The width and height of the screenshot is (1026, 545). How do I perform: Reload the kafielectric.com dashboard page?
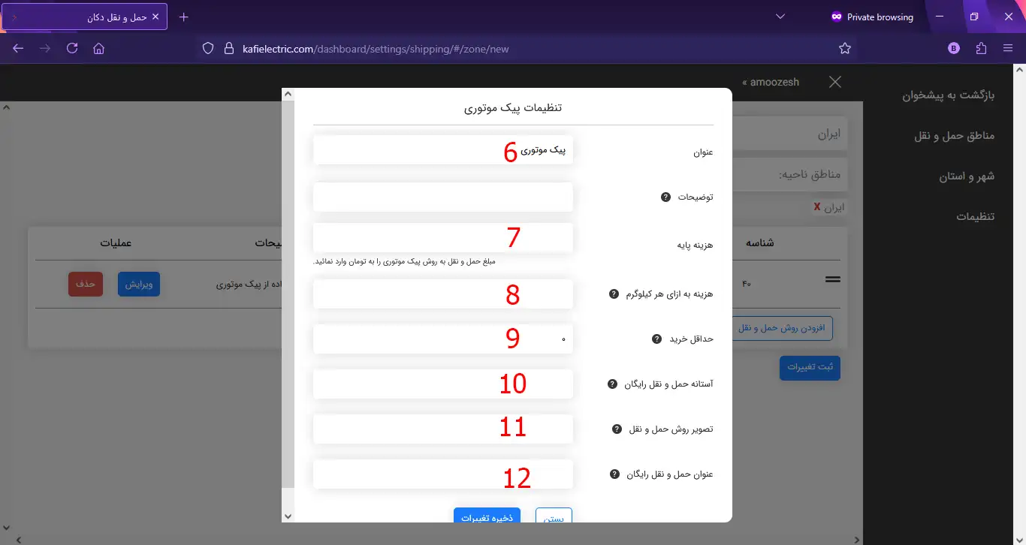[71, 47]
